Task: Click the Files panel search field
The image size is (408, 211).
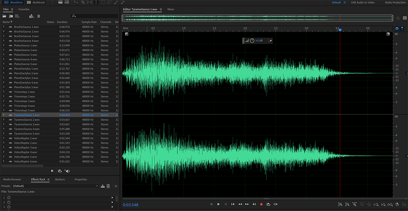Action: tap(94, 16)
